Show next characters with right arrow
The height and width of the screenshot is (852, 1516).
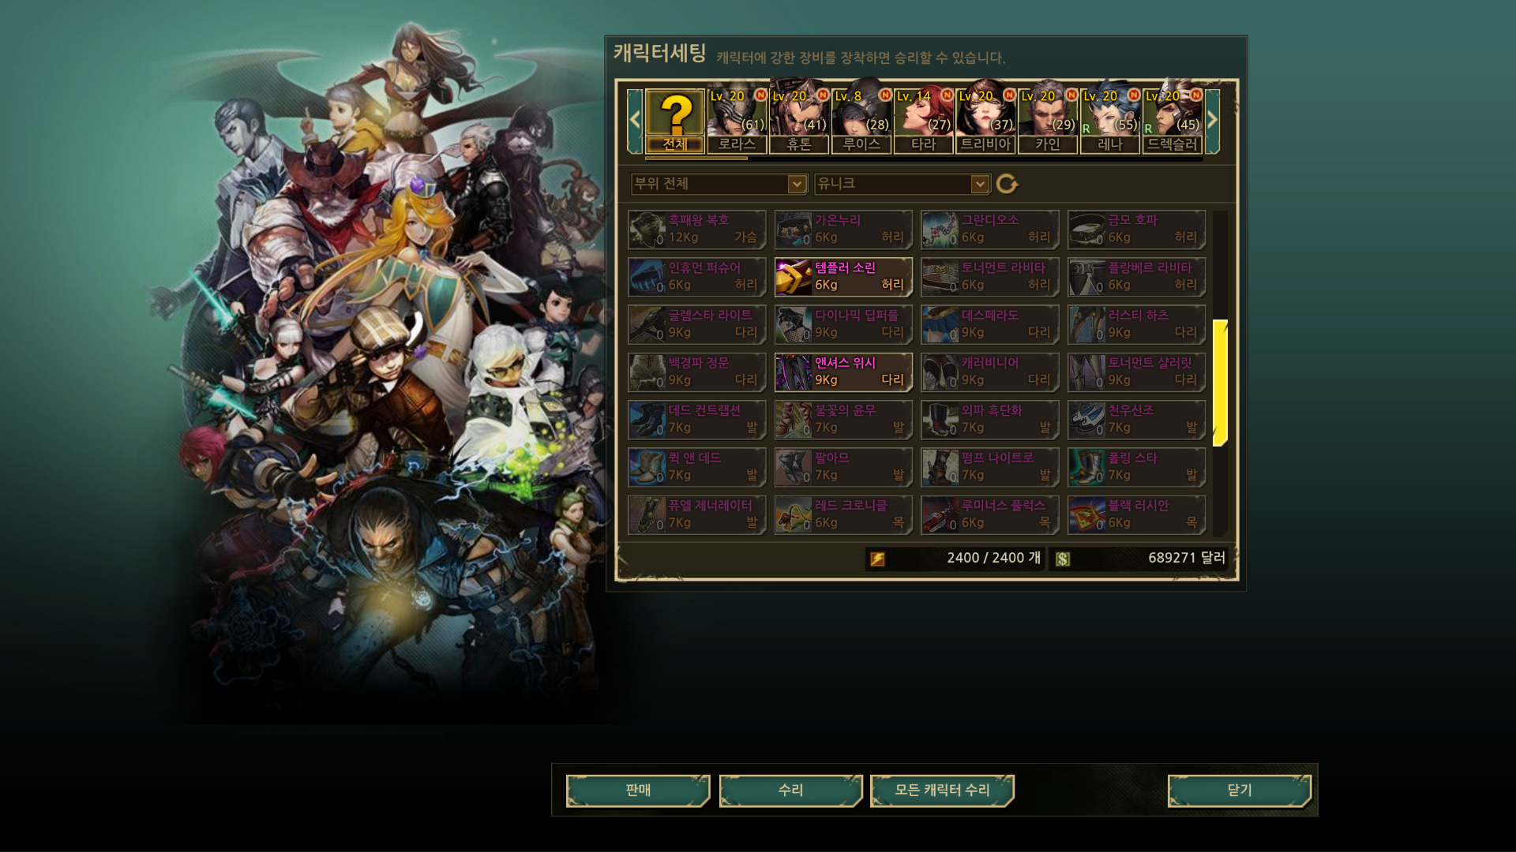click(1213, 121)
